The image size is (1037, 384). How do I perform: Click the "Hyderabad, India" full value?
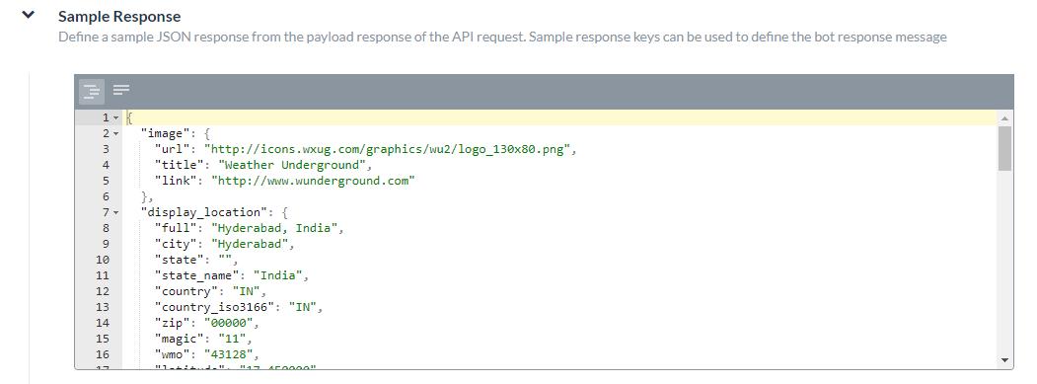click(278, 228)
